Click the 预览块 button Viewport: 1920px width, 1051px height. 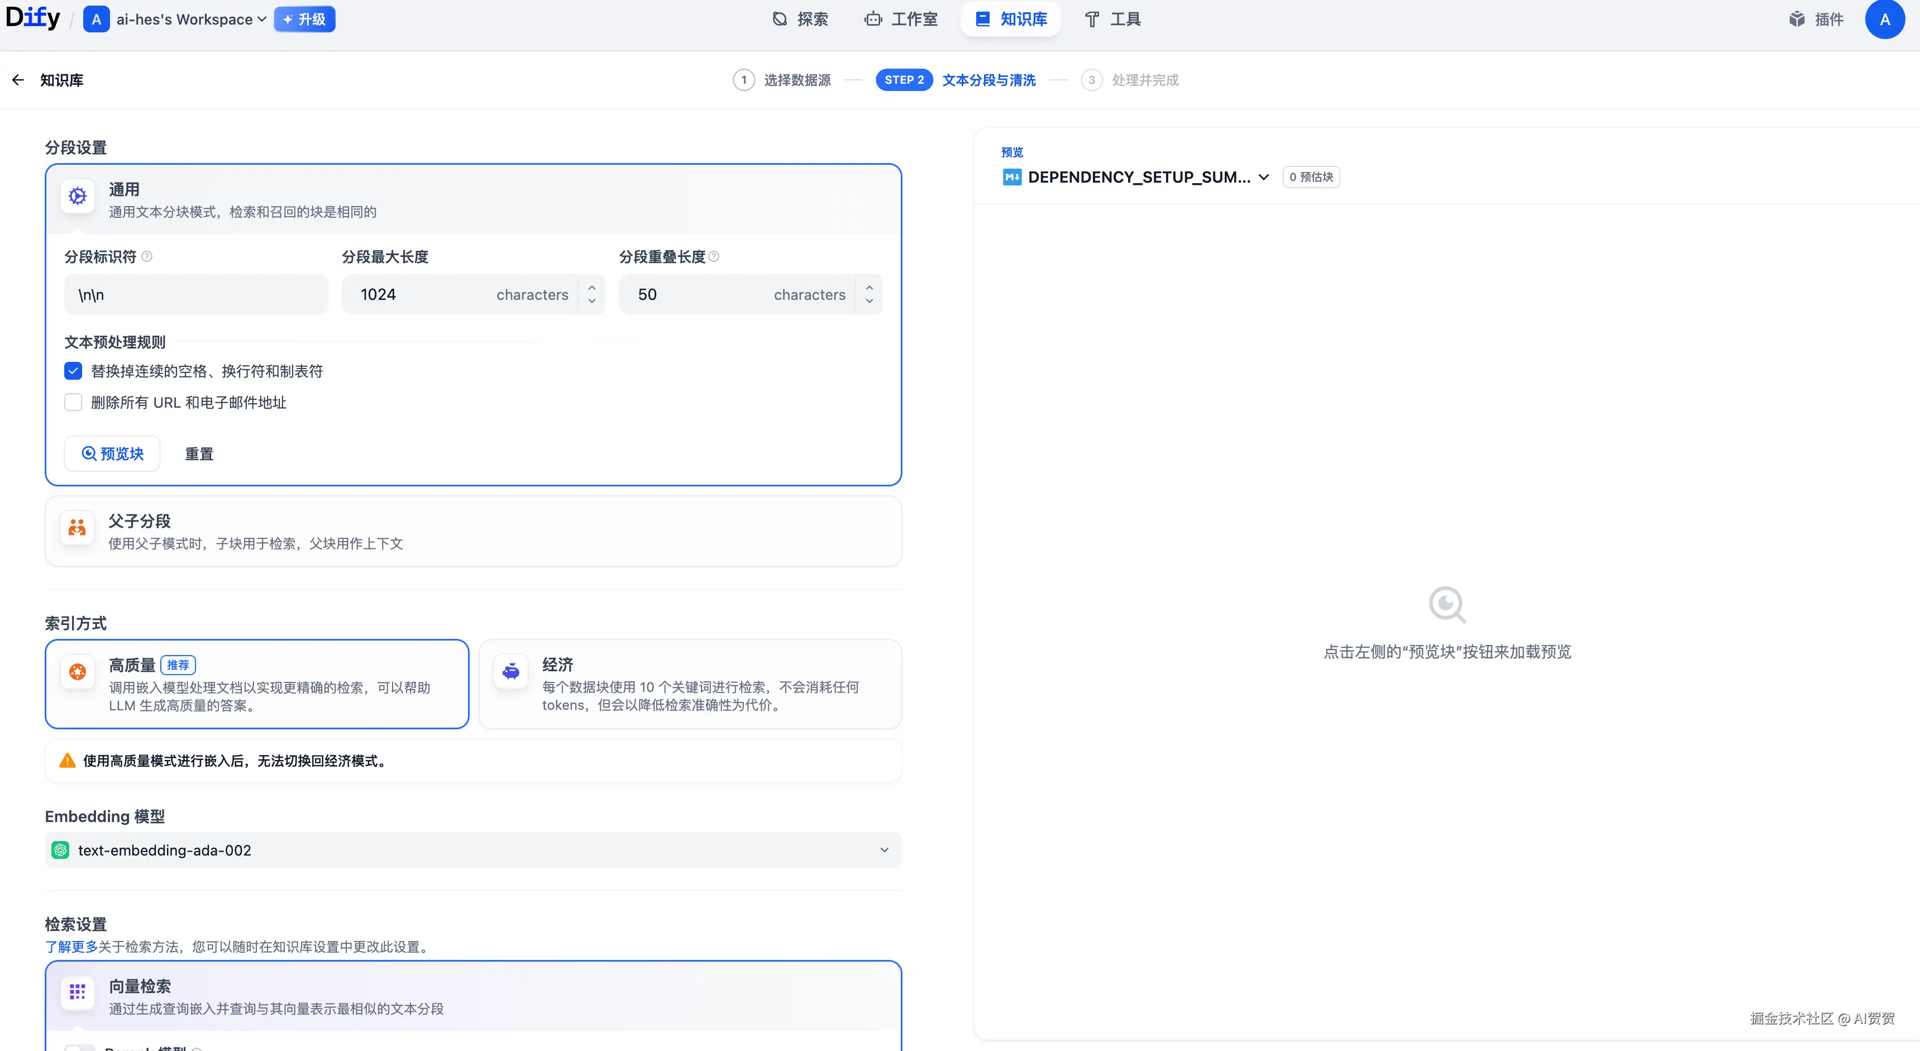coord(112,453)
